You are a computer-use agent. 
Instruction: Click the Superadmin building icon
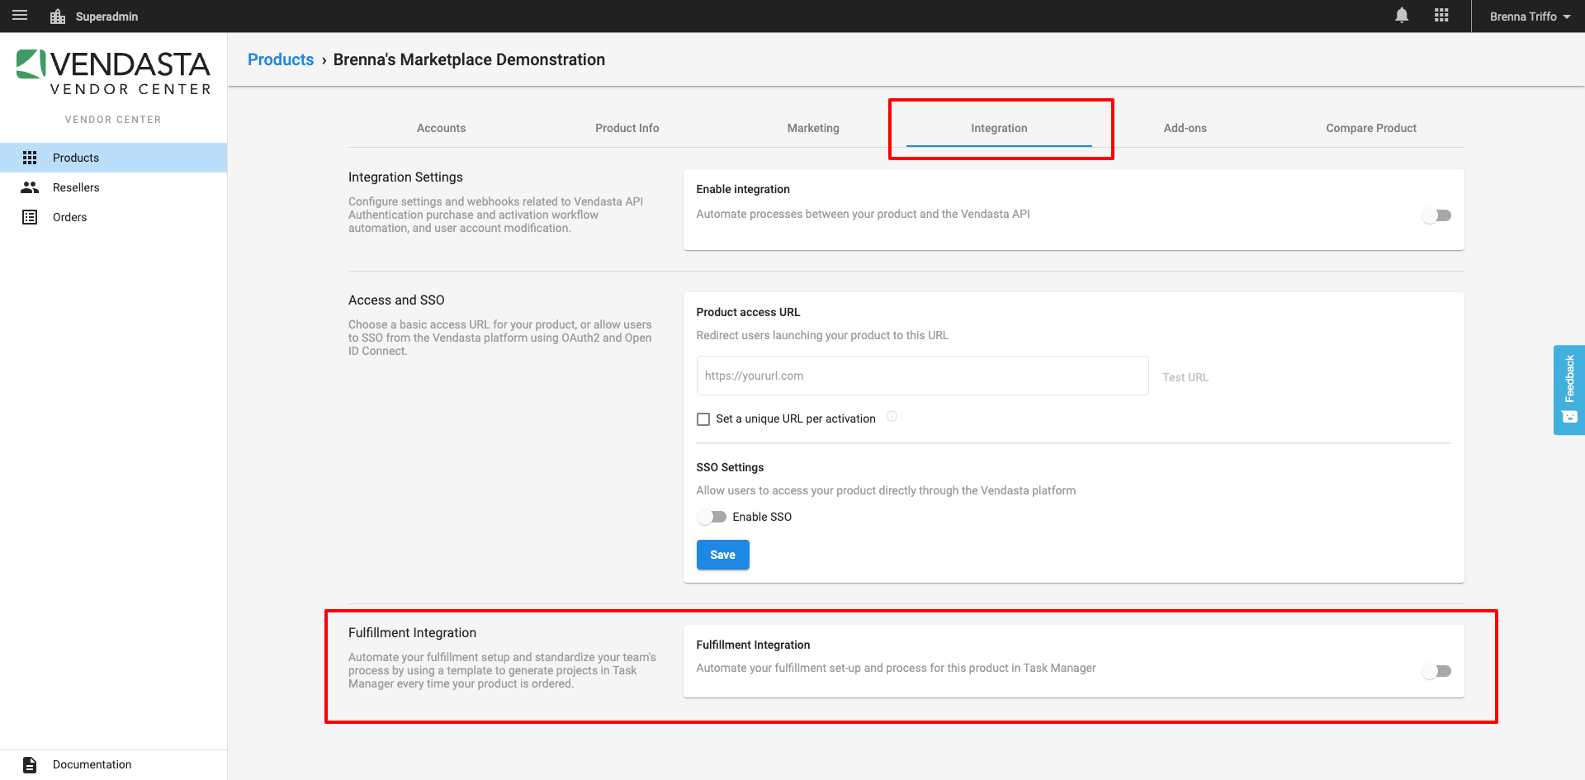(x=58, y=17)
